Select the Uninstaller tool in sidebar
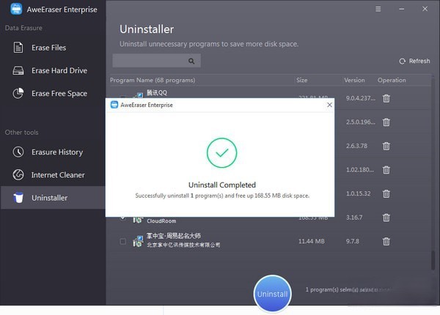Screen dimensions: 440x315 coord(53,198)
